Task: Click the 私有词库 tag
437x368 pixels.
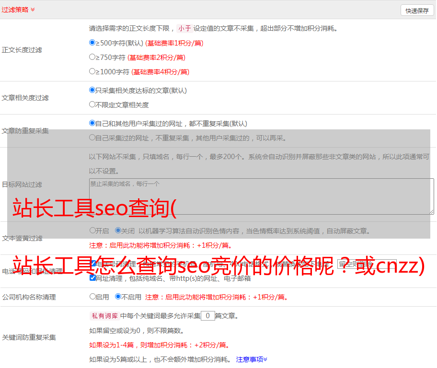Action: click(105, 316)
